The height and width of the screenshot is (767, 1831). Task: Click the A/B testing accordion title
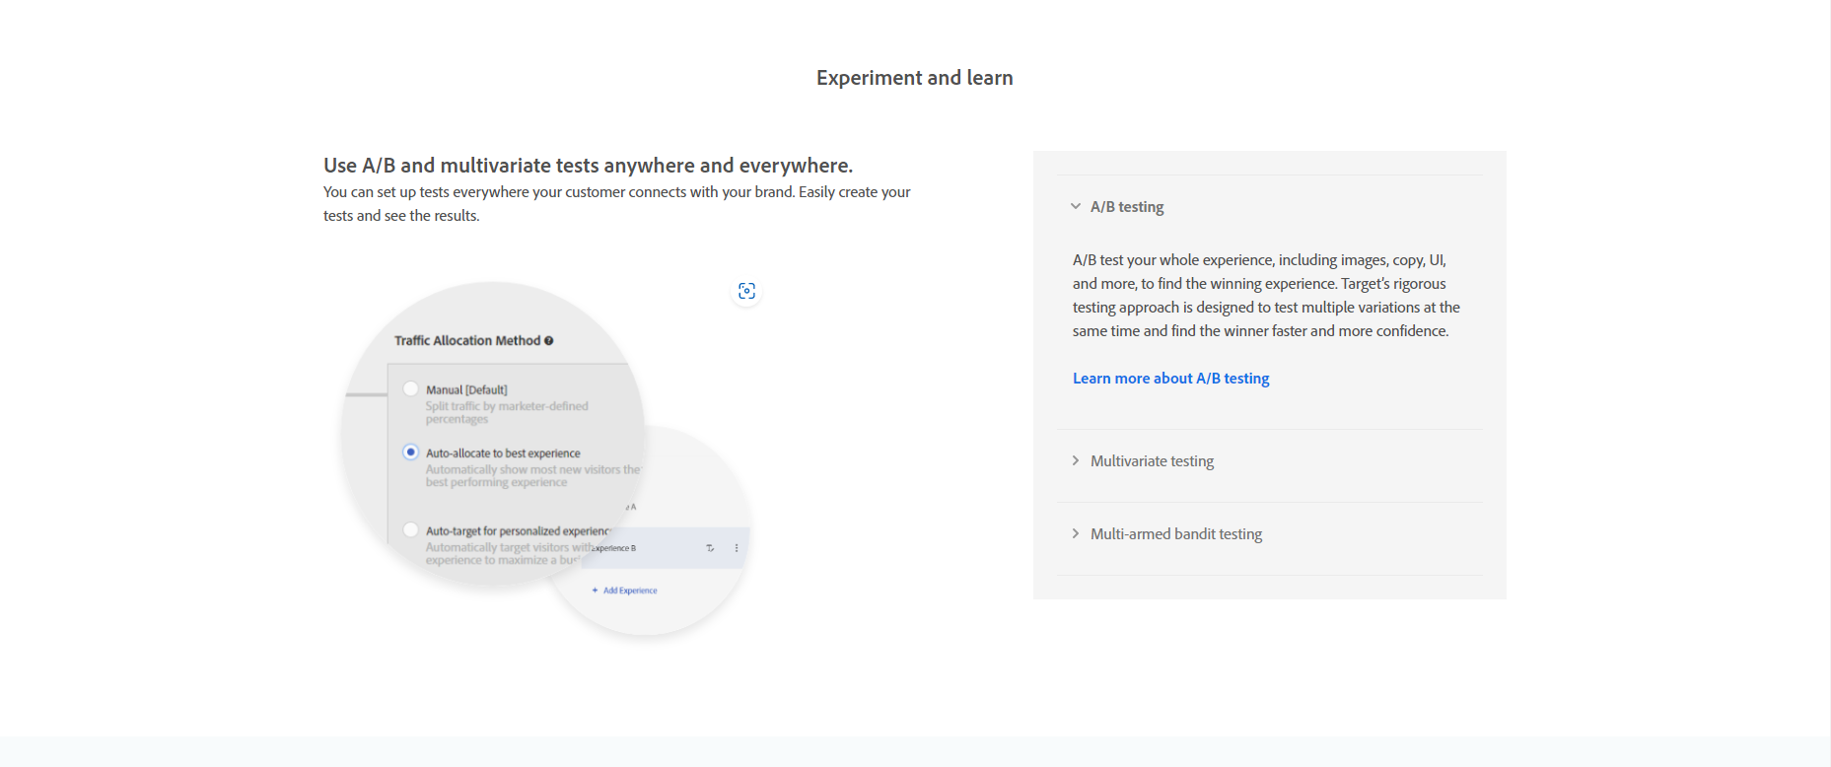click(1127, 207)
